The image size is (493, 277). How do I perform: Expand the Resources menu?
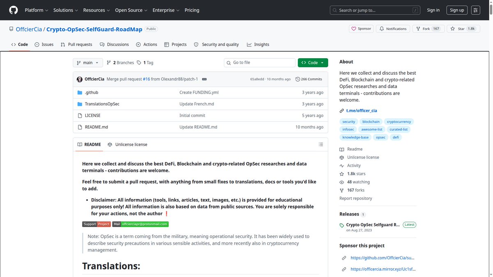pyautogui.click(x=96, y=10)
